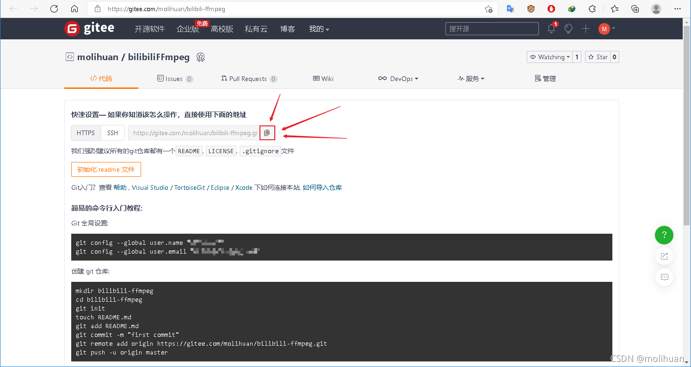Click the red ad-blocker extension icon
This screenshot has width=691, height=367.
(x=551, y=9)
